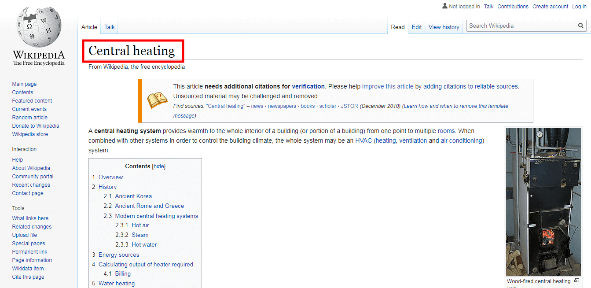Viewport: 591px width, 288px height.
Task: Click the book question mark citation icon
Action: click(157, 100)
